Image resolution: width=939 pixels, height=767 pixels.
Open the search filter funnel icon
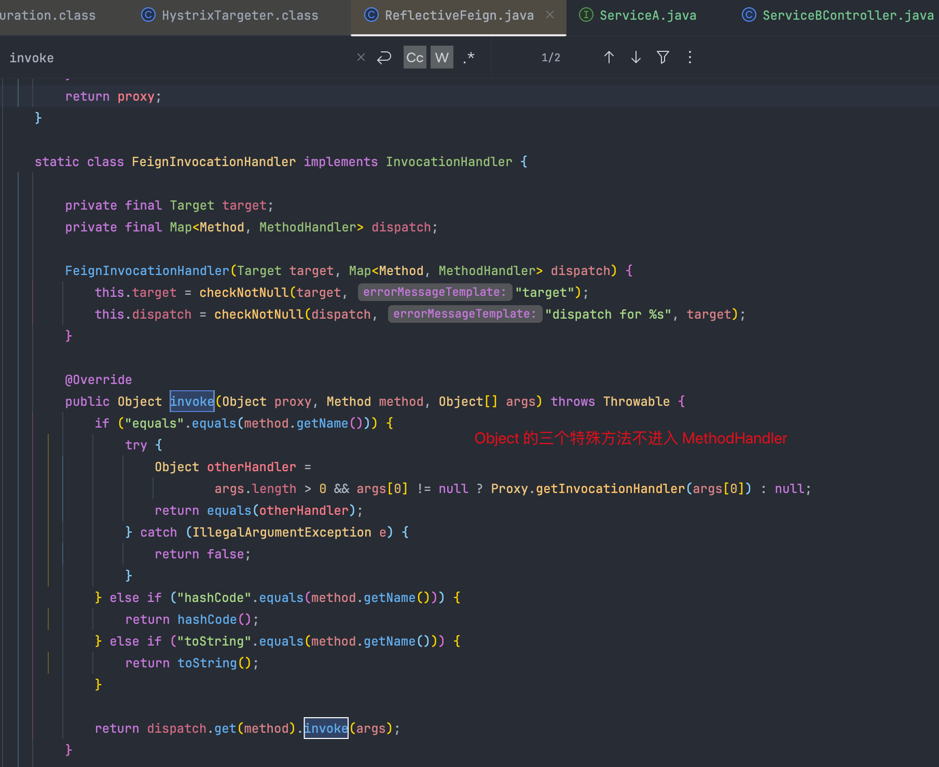[663, 57]
